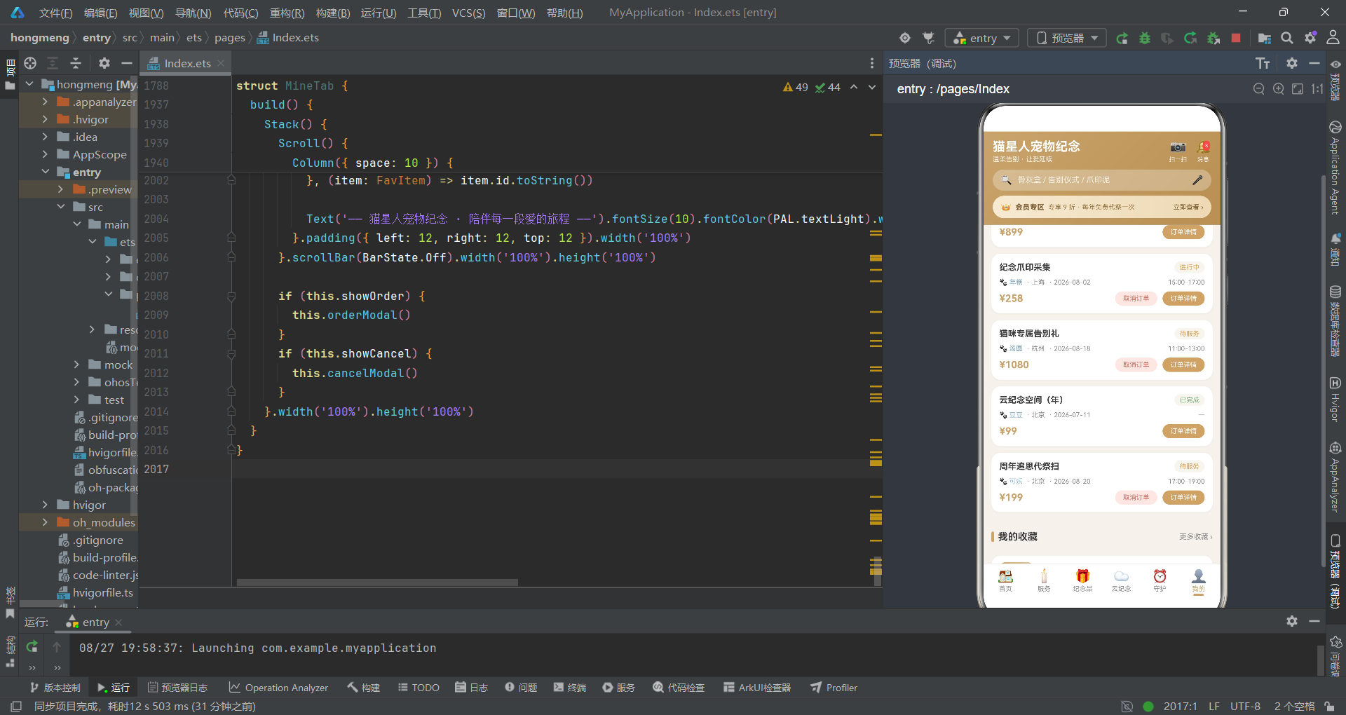Close the entry run tab

118,622
